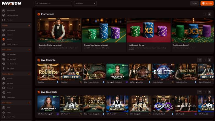Select Poker in the sidebar menu
Image resolution: width=215 pixels, height=121 pixels.
(x=9, y=93)
